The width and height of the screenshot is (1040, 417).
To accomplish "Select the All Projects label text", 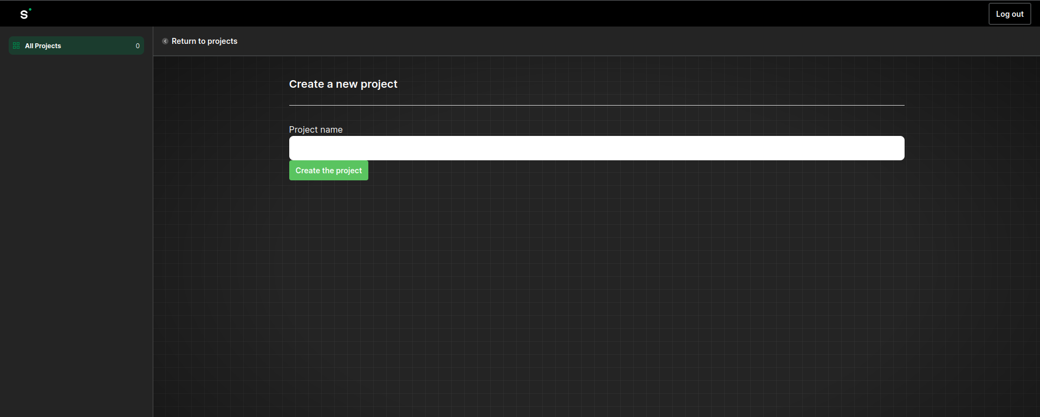I will (43, 46).
